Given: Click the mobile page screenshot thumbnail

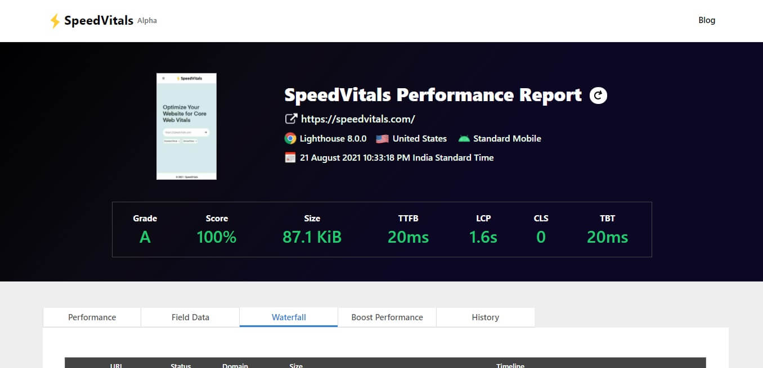Looking at the screenshot, I should point(186,126).
